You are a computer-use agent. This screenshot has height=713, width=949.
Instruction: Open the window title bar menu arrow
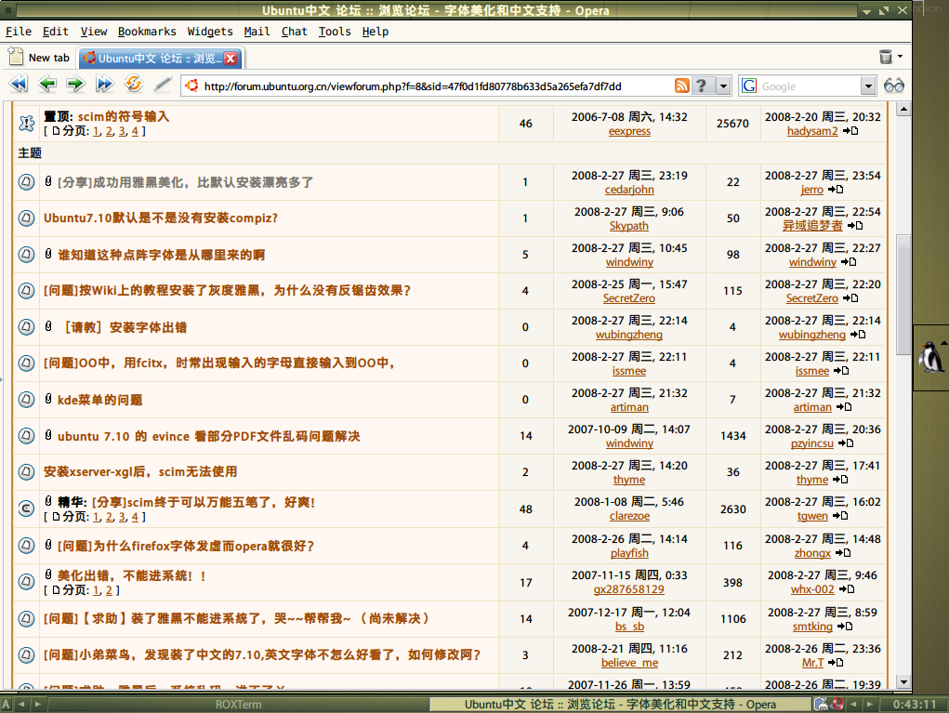(866, 11)
